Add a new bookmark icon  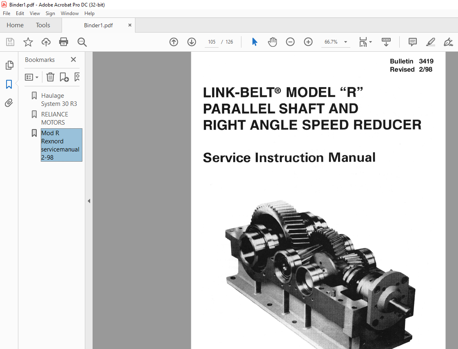pyautogui.click(x=64, y=77)
